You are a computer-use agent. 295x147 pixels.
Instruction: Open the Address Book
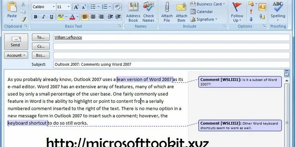[x=133, y=12]
